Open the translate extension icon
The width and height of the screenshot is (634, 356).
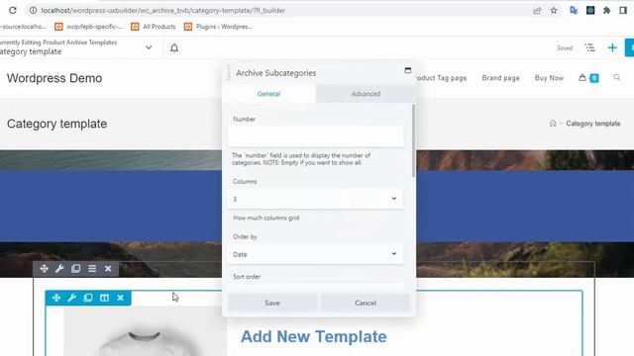574,11
